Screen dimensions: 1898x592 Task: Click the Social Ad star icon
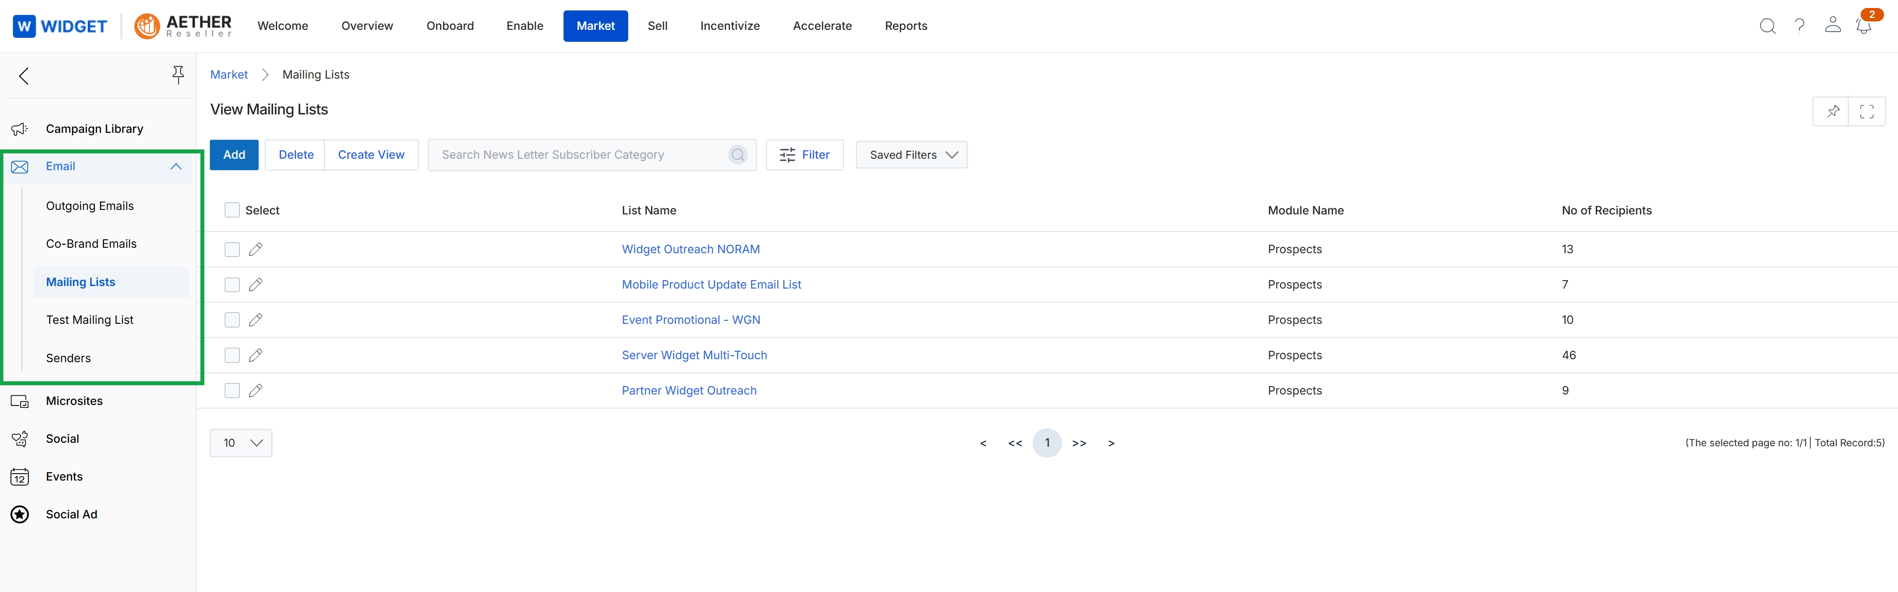(x=20, y=514)
